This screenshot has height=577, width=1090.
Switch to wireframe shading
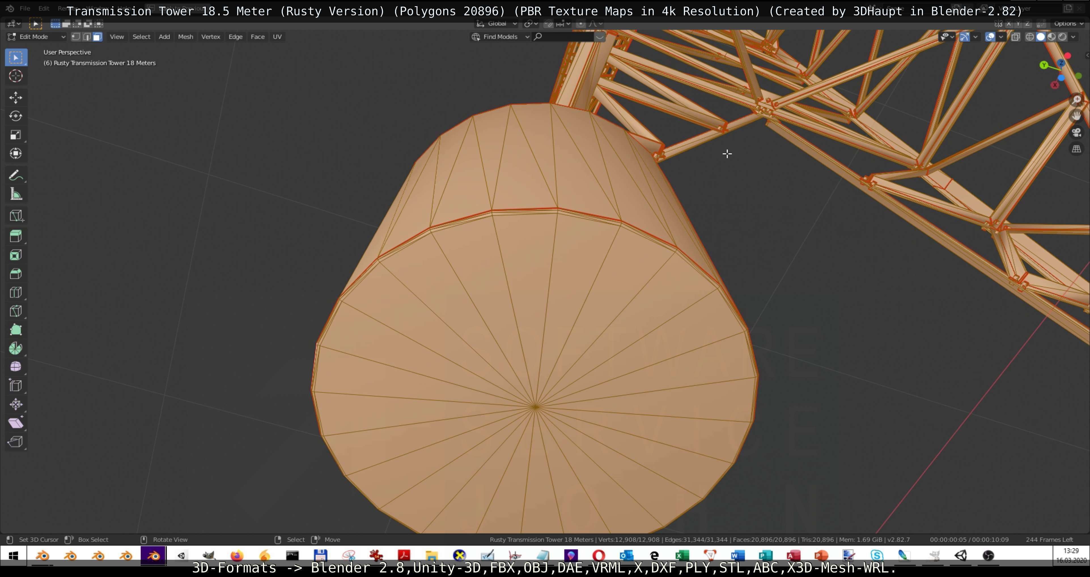1030,37
